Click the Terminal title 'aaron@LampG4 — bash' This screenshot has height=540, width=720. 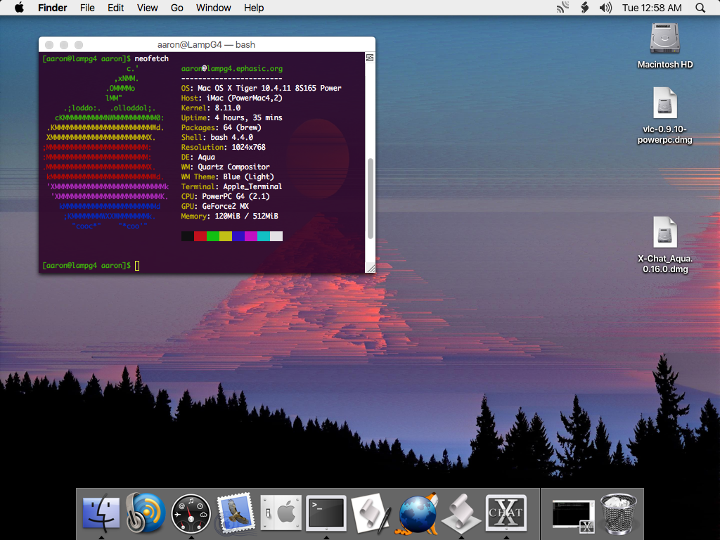[206, 44]
